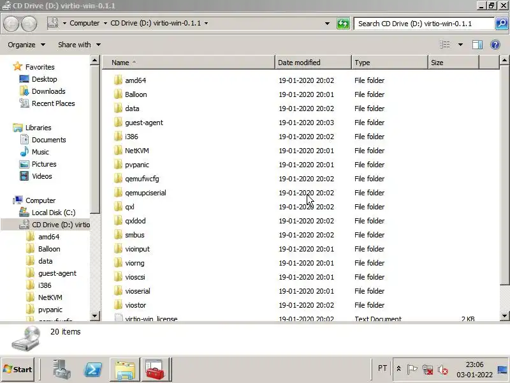
Task: Select the vioinput folder row
Action: (x=301, y=248)
